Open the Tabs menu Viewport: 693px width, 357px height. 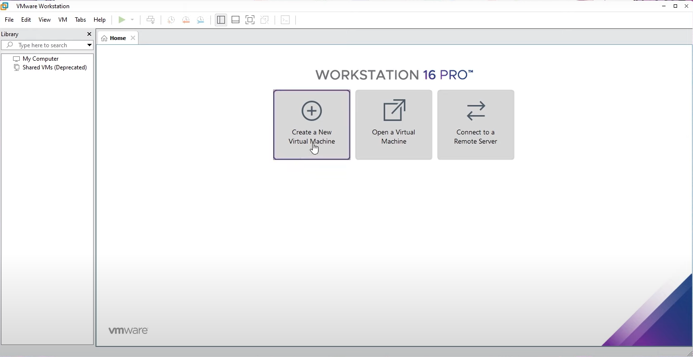(x=81, y=20)
